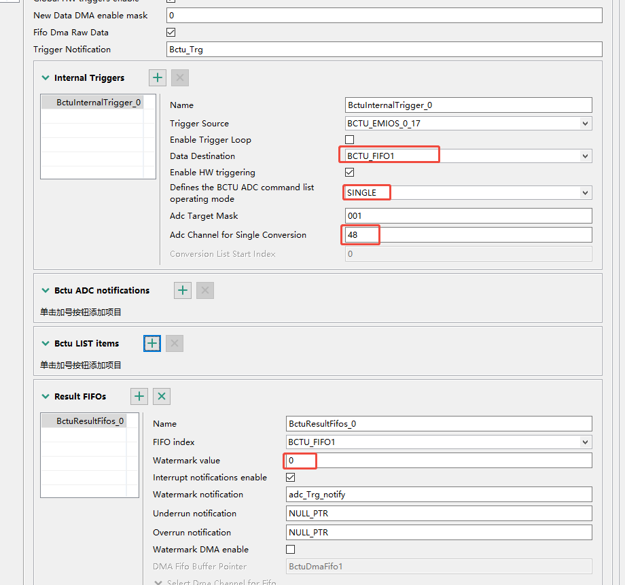The width and height of the screenshot is (625, 585).
Task: Click the Watermark value field
Action: 439,461
